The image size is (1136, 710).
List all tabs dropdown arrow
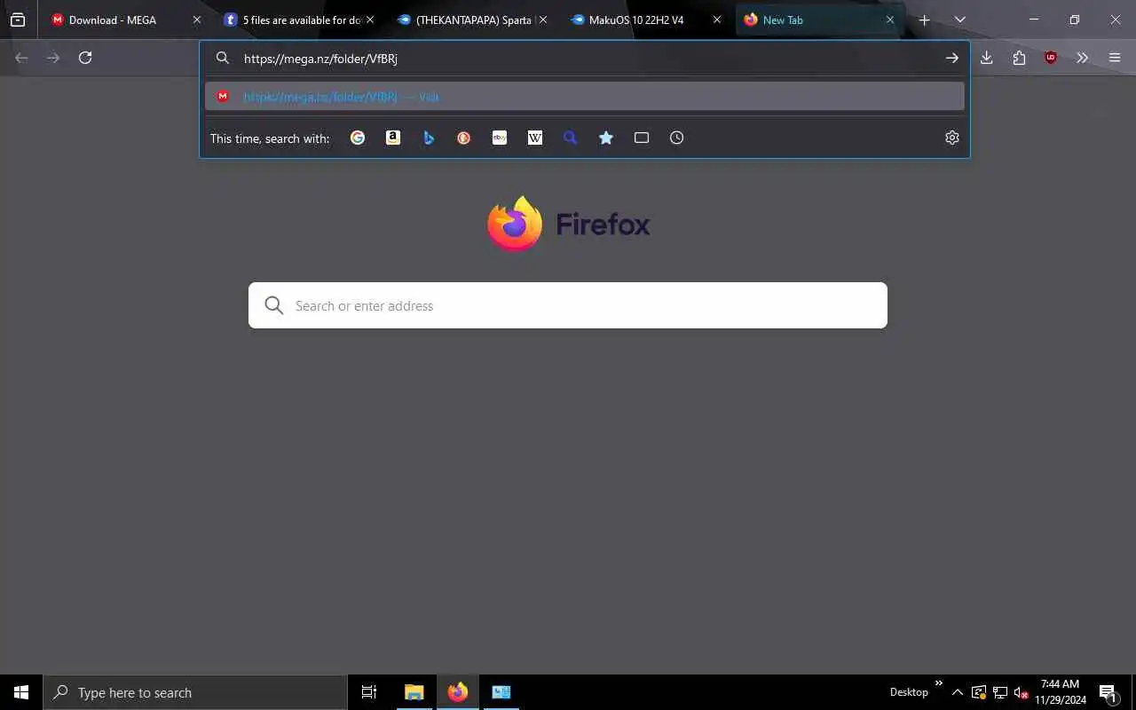pos(959,20)
